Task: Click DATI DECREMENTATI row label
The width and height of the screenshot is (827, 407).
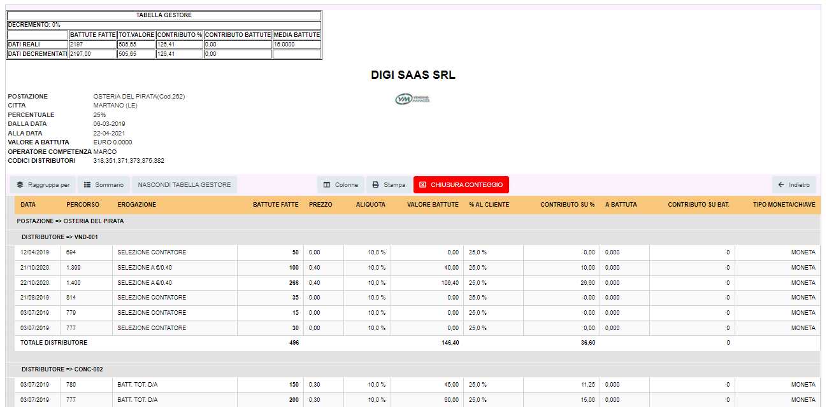Action: [x=38, y=54]
